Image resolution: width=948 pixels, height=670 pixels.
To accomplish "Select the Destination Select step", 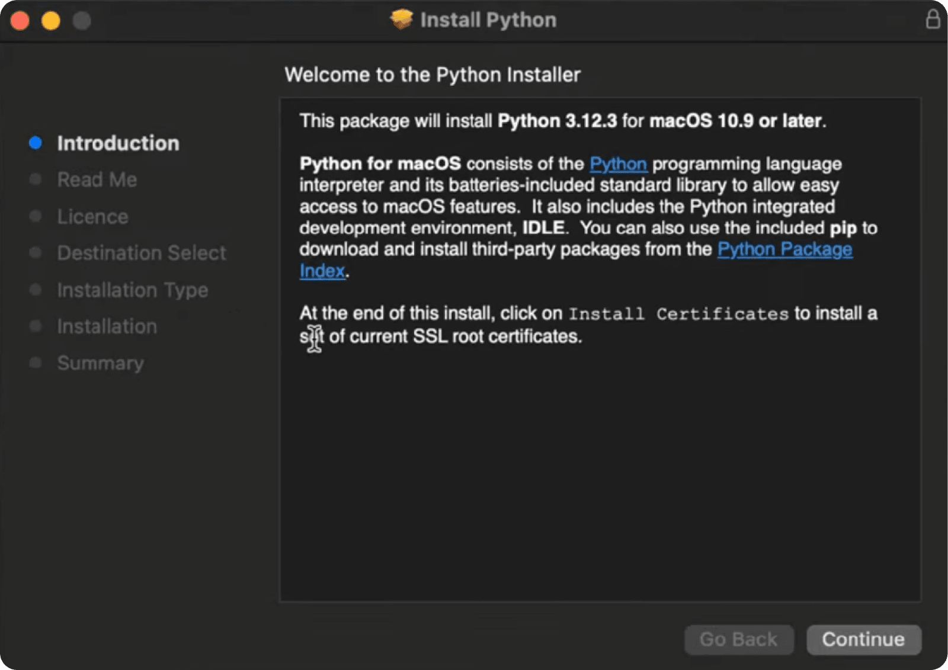I will pos(142,253).
